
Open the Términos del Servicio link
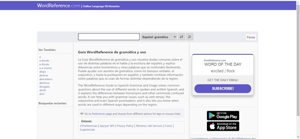[x=149, y=126]
